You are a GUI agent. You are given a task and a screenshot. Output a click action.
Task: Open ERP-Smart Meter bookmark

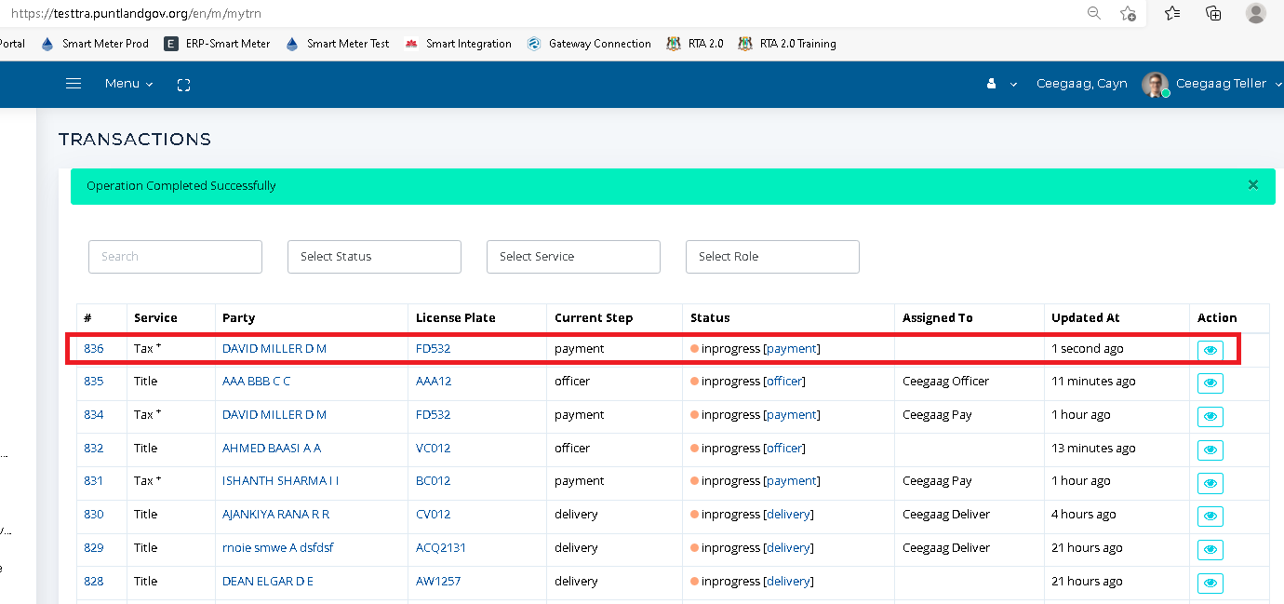coord(217,44)
